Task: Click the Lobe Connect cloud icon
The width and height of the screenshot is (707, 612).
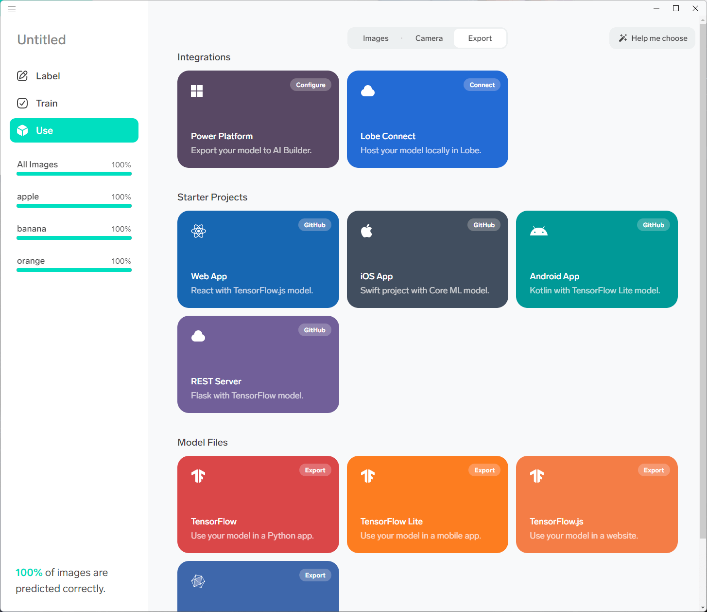Action: pyautogui.click(x=368, y=91)
